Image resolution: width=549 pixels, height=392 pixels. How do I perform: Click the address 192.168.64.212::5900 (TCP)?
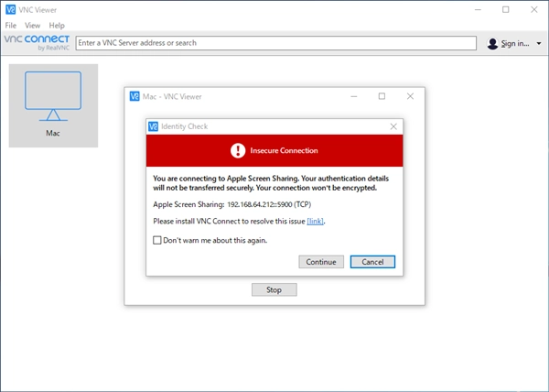(x=269, y=204)
